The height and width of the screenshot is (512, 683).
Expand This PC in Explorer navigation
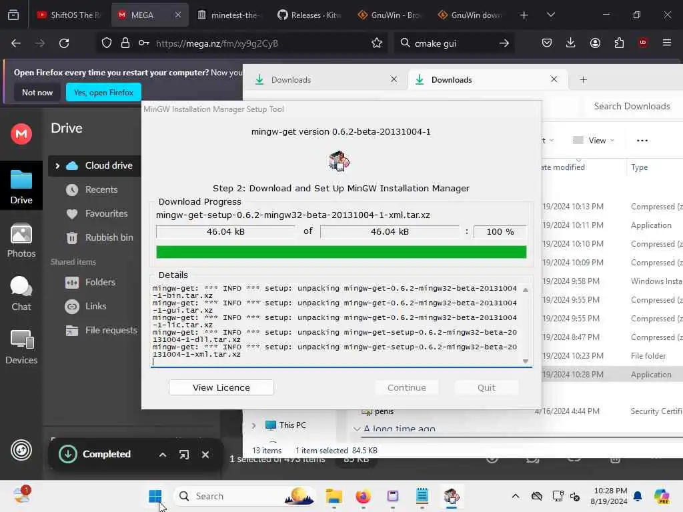click(253, 425)
